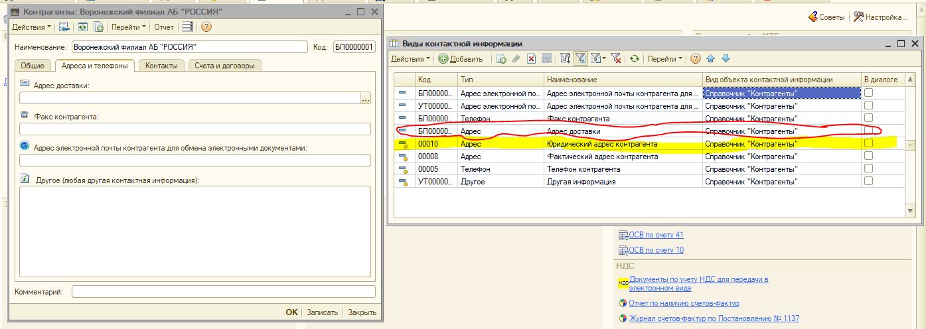Open the ОСВ по счету 41 link
Image resolution: width=926 pixels, height=329 pixels.
click(656, 235)
